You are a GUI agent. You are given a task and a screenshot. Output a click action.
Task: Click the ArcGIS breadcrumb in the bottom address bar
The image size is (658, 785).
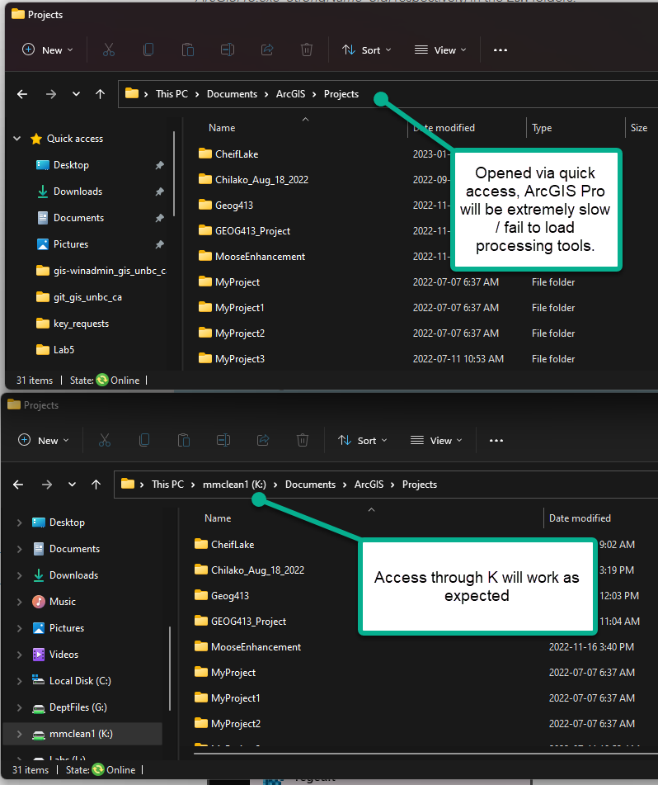[369, 484]
